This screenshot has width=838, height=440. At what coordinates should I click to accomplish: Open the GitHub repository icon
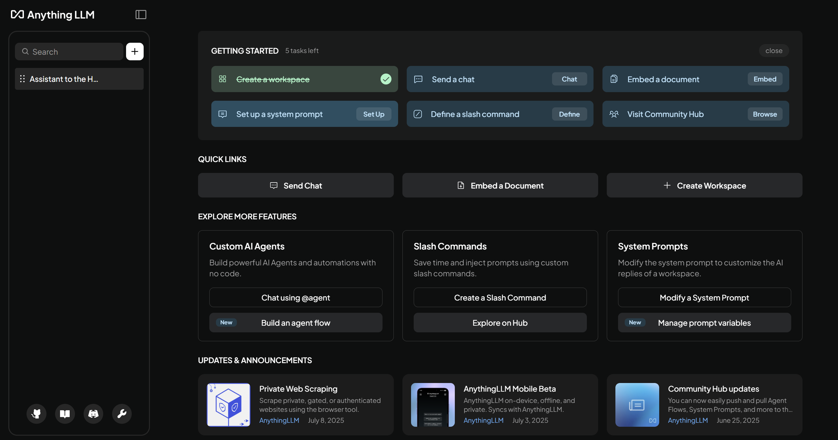pyautogui.click(x=36, y=413)
